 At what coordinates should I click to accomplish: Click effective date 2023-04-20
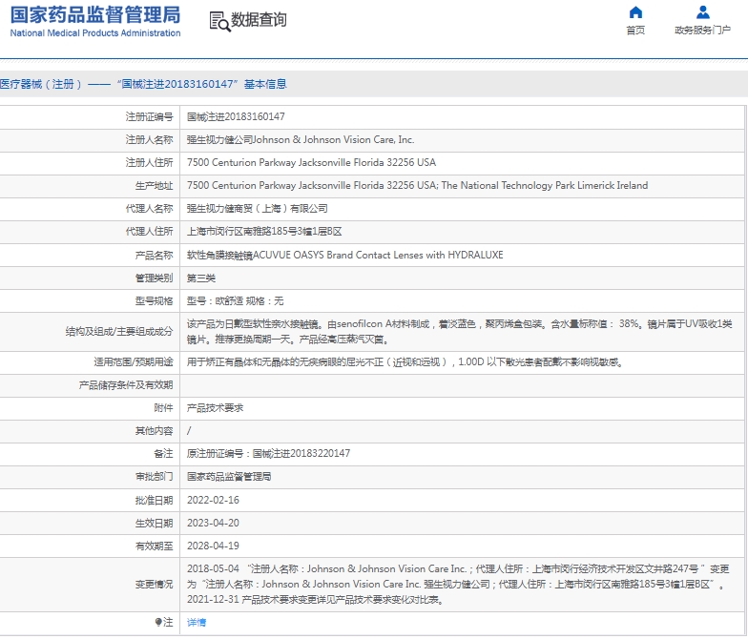[x=213, y=523]
